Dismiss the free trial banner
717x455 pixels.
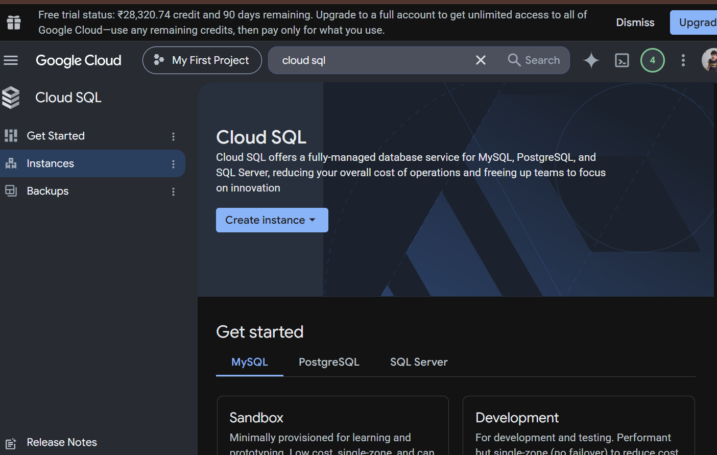tap(635, 22)
